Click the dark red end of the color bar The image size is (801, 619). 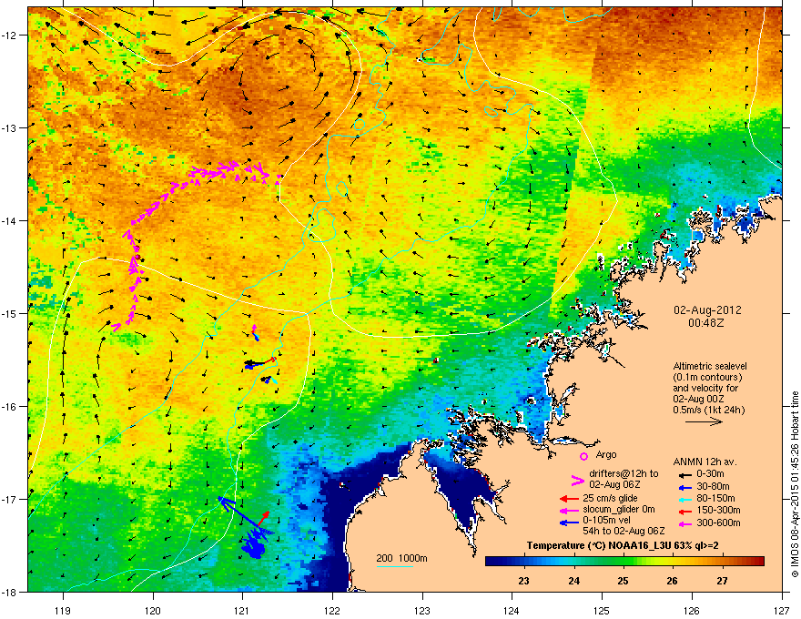tap(758, 562)
